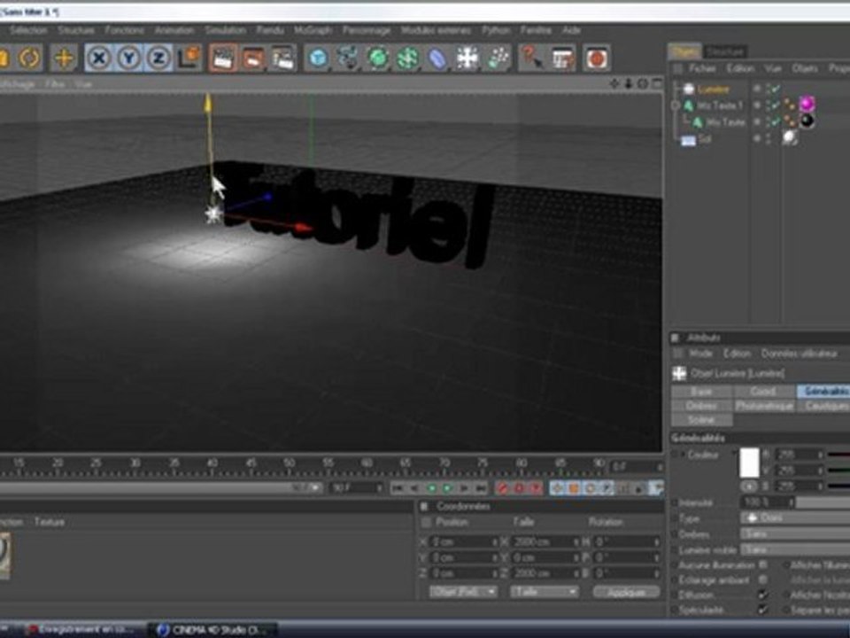The width and height of the screenshot is (850, 638).
Task: Open the Aide menu
Action: click(x=571, y=30)
